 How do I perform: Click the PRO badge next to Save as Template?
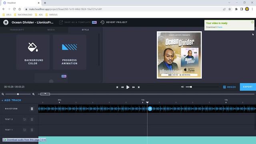(94, 22)
